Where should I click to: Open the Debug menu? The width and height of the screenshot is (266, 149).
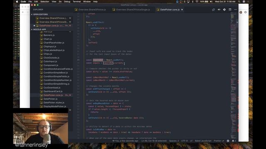[67, 2]
